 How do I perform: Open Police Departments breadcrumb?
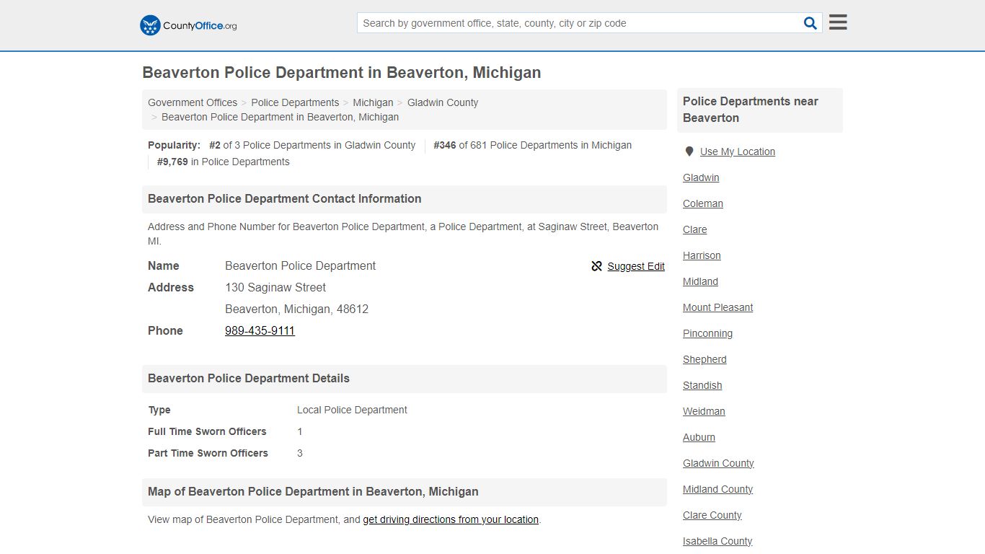click(295, 102)
